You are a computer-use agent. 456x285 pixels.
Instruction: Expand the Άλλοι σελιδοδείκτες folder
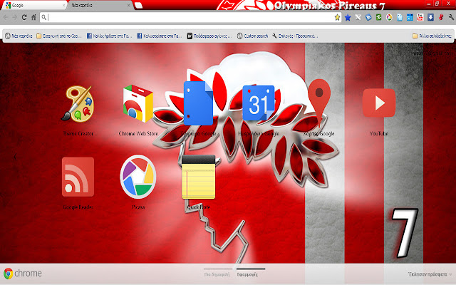click(432, 36)
